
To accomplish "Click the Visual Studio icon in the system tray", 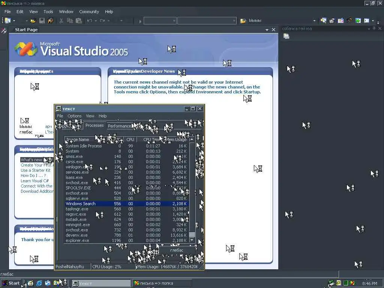I will coord(352,283).
